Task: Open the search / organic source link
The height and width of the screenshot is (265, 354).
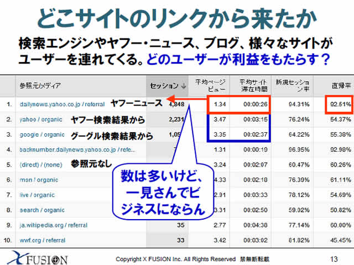Action: click(x=42, y=210)
